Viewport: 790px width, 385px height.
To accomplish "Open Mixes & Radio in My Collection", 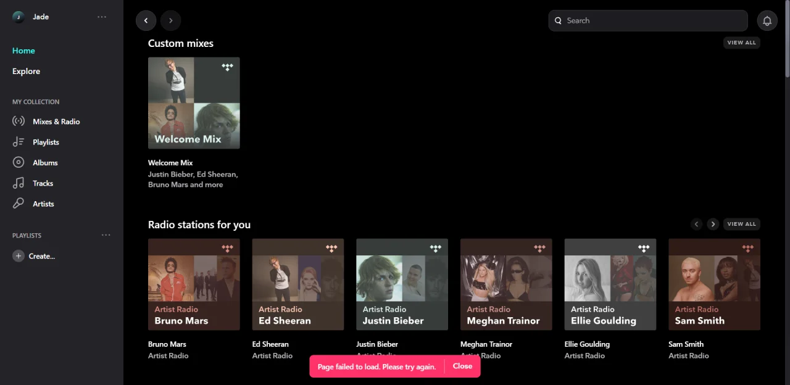I will click(x=56, y=122).
